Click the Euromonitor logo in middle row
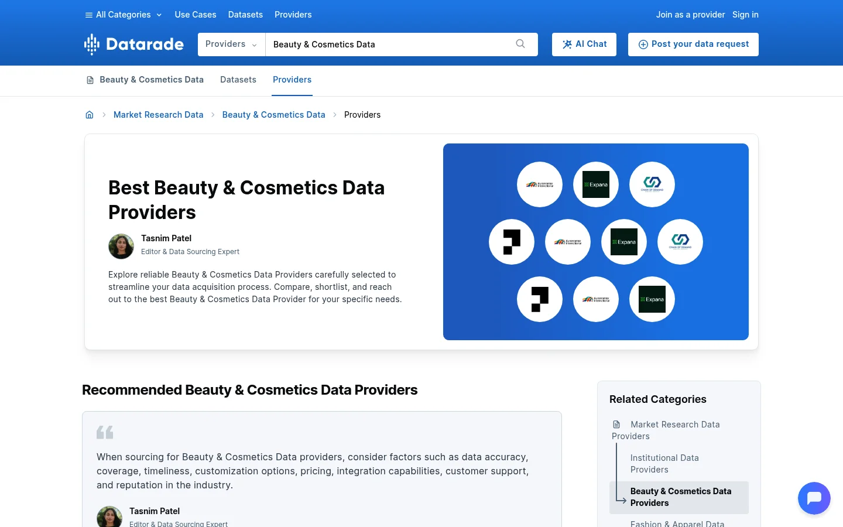The width and height of the screenshot is (843, 527). (568, 242)
